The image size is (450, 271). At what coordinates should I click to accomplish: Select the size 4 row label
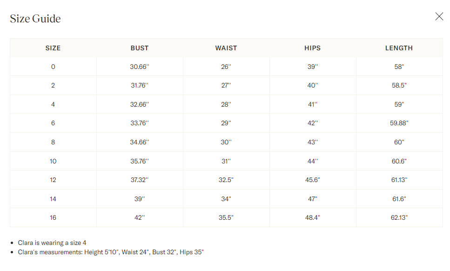point(53,104)
